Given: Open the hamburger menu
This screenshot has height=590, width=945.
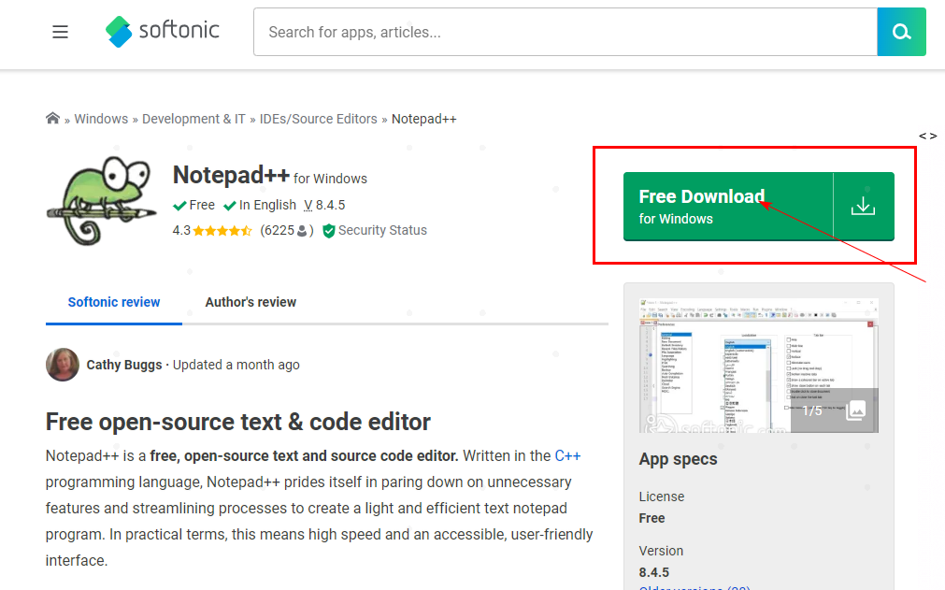Looking at the screenshot, I should (60, 32).
